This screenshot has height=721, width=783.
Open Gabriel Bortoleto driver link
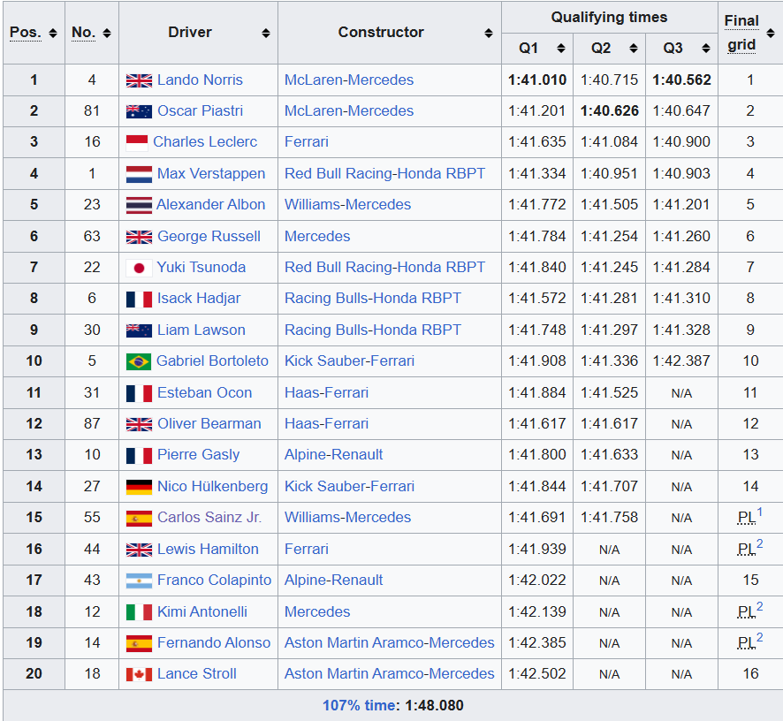click(x=212, y=360)
